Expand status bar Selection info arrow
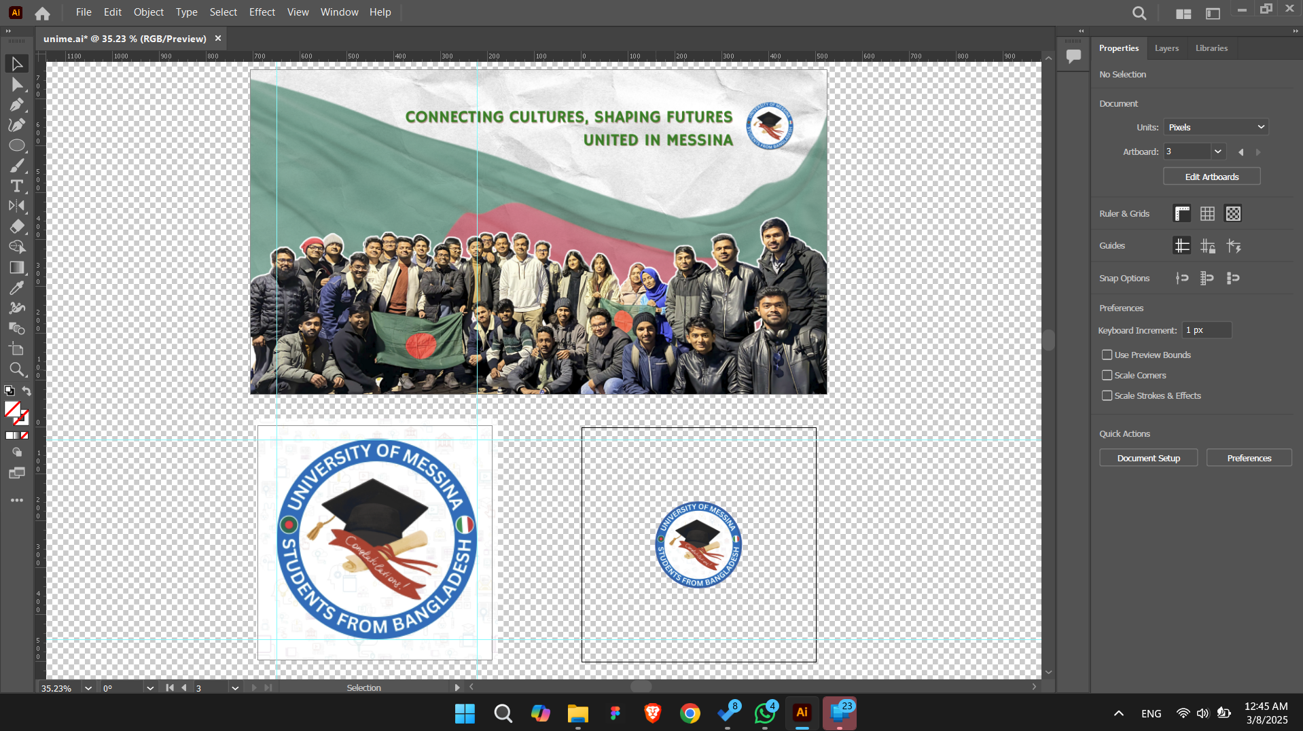Image resolution: width=1303 pixels, height=731 pixels. tap(457, 688)
